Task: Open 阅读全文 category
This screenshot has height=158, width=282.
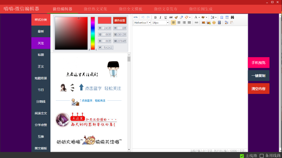Action: click(41, 113)
